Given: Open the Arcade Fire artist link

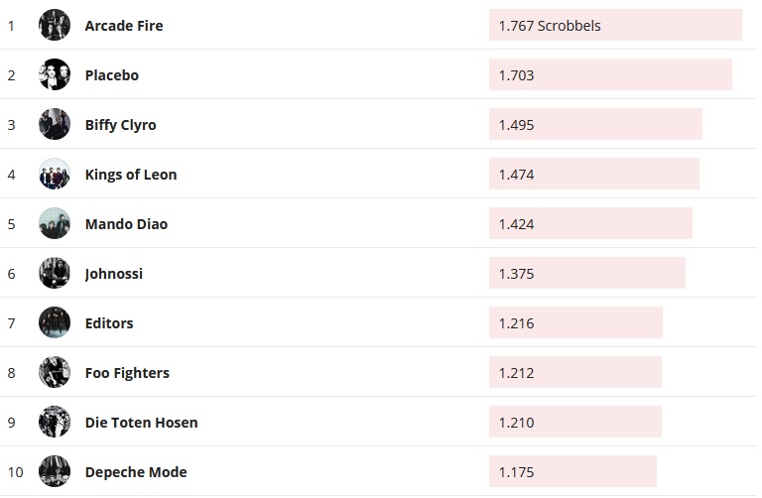Looking at the screenshot, I should (x=124, y=26).
